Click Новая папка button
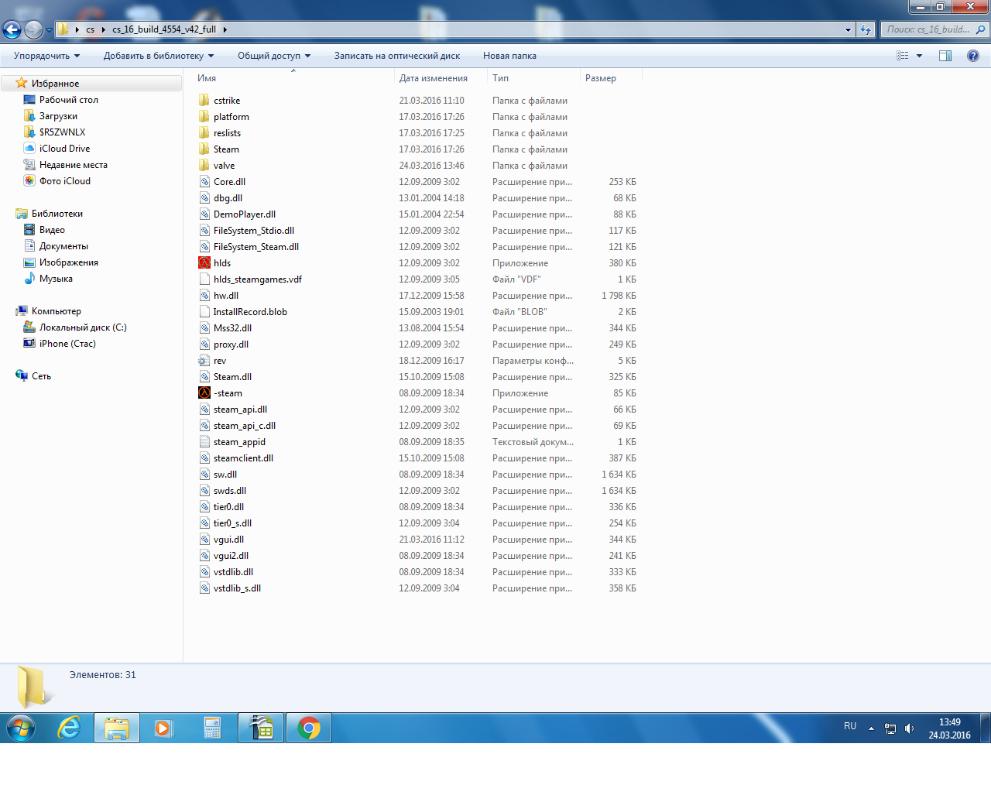The image size is (991, 802). click(x=509, y=56)
